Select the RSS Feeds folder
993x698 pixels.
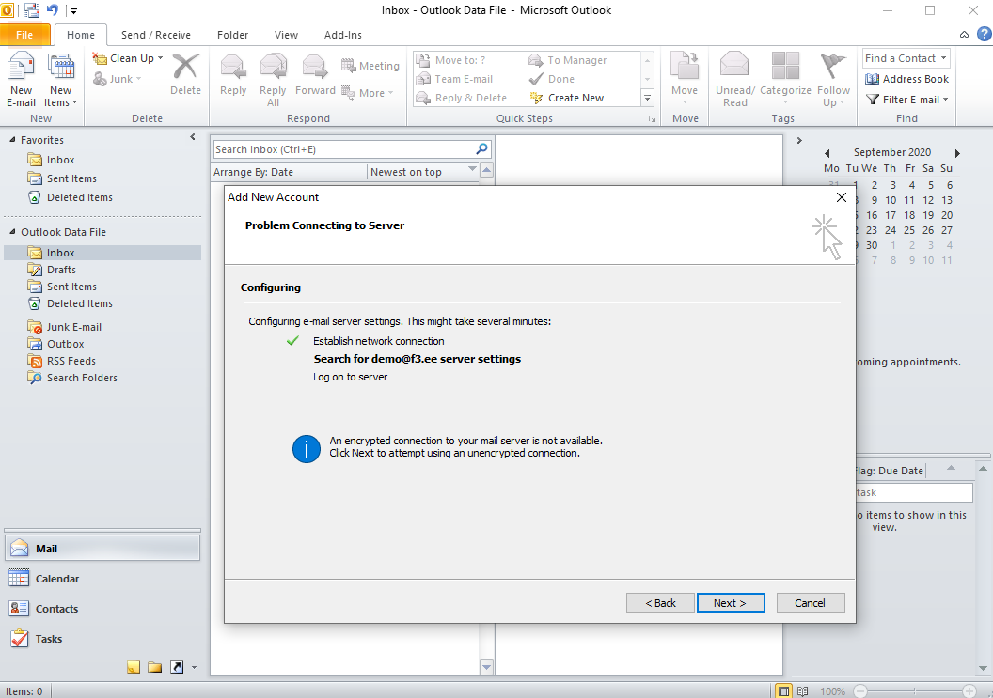click(x=71, y=361)
